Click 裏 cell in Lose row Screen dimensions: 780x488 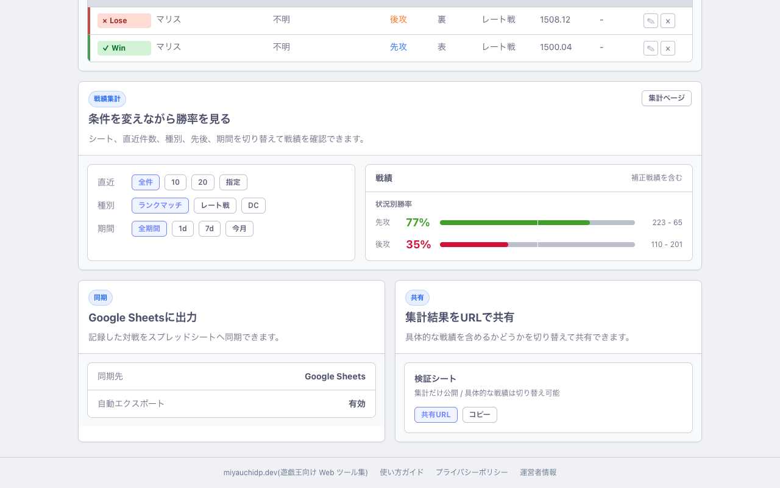[x=442, y=20]
